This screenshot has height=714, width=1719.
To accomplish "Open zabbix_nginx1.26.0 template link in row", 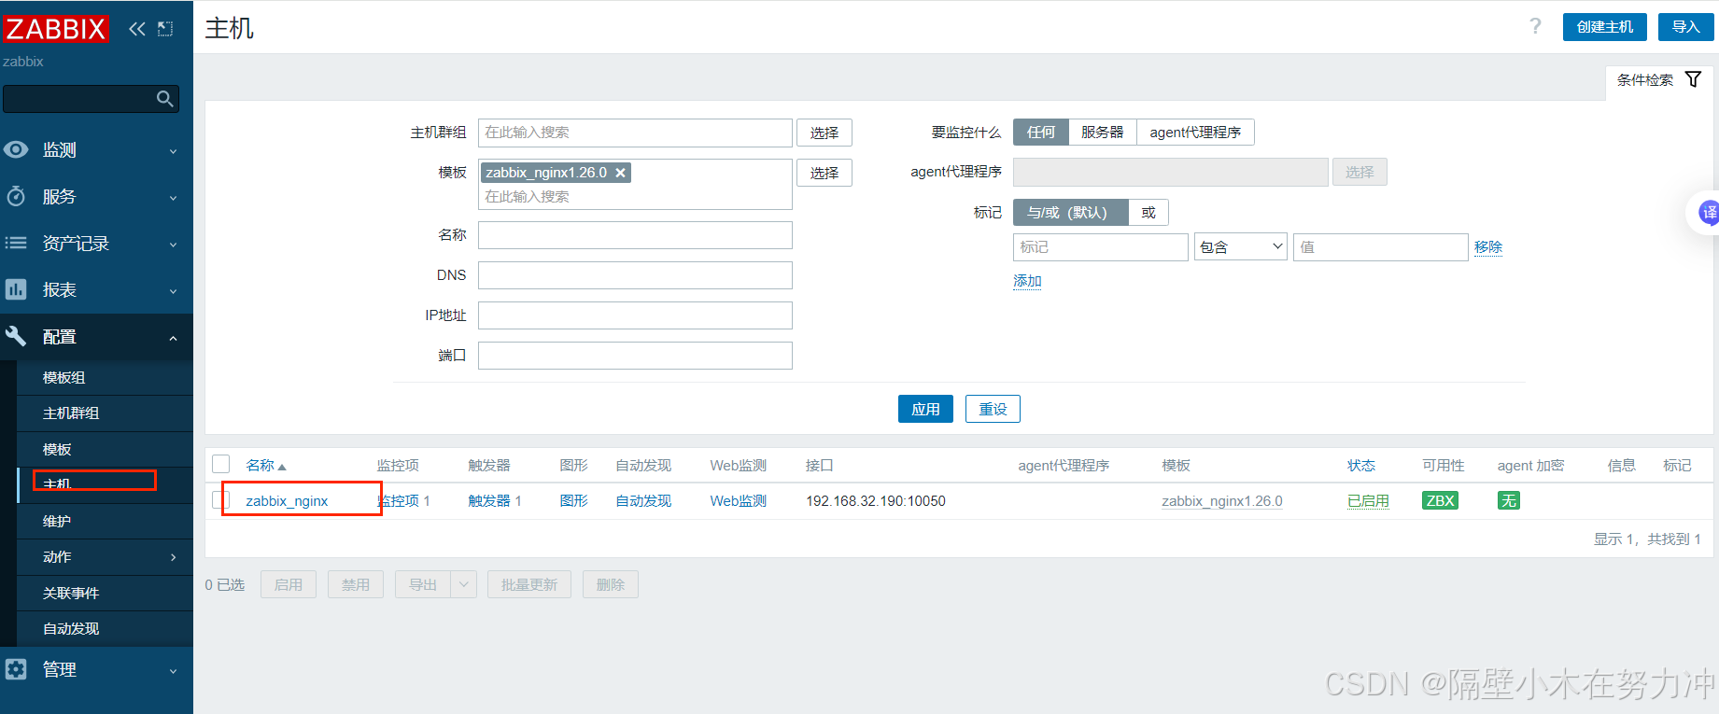I will 1222,501.
